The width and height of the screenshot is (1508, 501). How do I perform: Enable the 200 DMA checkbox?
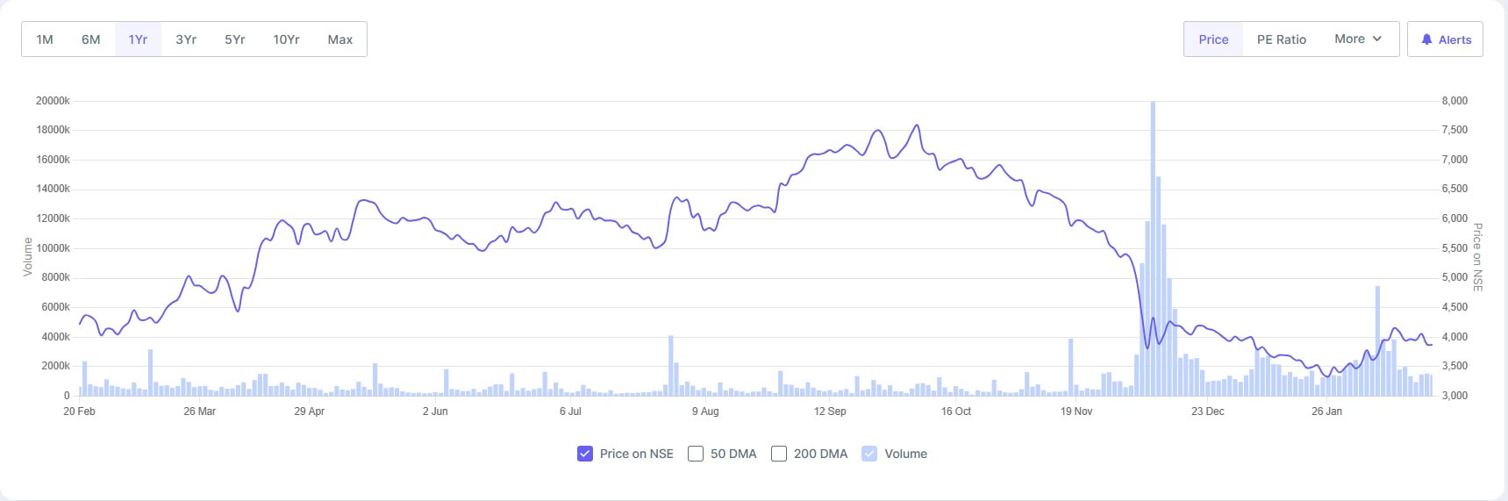(779, 454)
